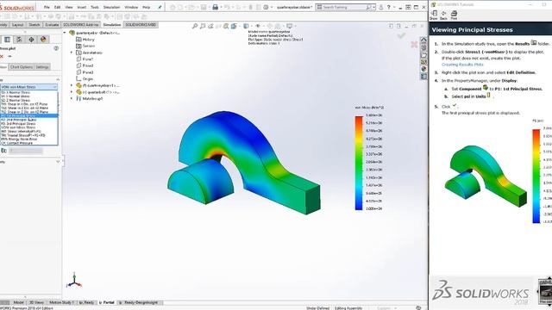Click the von Mises color legend bar
The height and width of the screenshot is (310, 552).
coord(359,163)
